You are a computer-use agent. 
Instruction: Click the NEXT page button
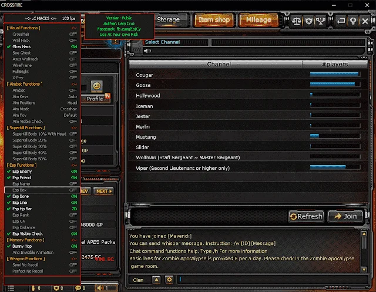coord(103,192)
